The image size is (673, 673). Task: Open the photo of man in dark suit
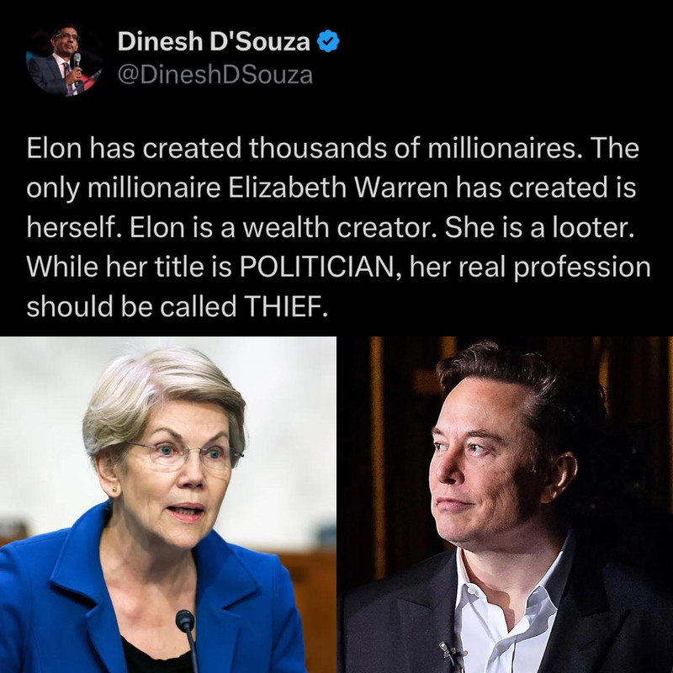click(506, 505)
